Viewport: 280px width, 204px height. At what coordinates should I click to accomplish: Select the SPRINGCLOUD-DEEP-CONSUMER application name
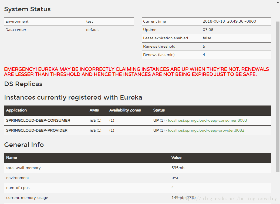tap(38, 120)
